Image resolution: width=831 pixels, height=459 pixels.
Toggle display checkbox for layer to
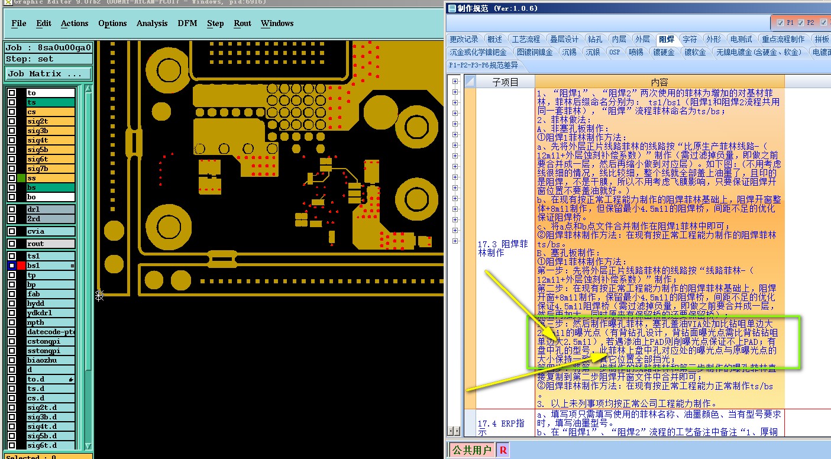[x=12, y=93]
